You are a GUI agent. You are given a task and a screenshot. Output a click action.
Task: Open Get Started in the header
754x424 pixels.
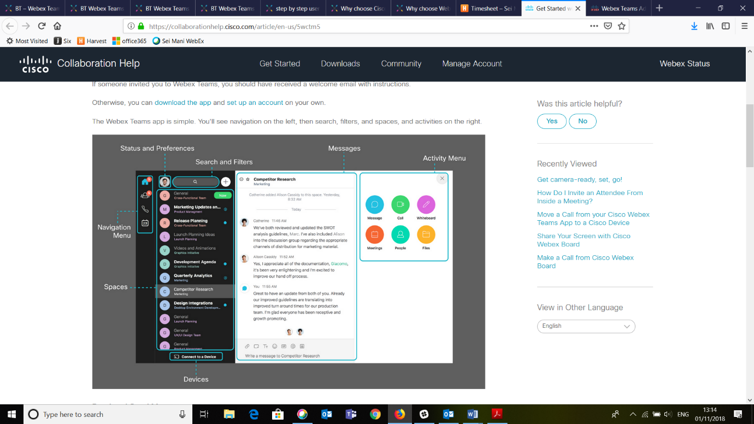pos(280,63)
